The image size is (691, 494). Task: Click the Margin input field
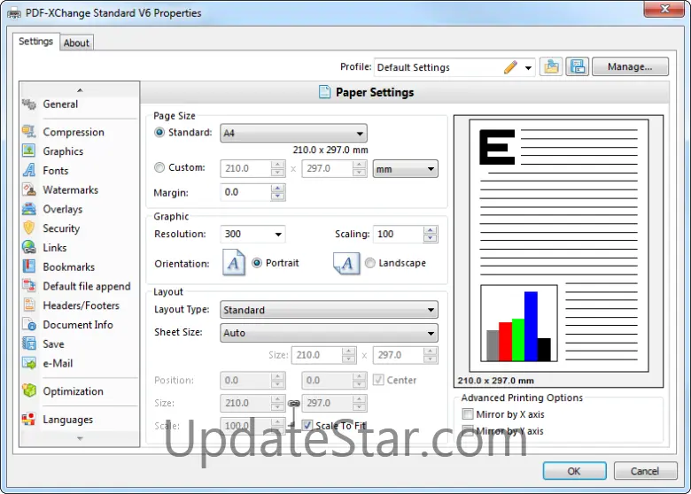point(246,192)
